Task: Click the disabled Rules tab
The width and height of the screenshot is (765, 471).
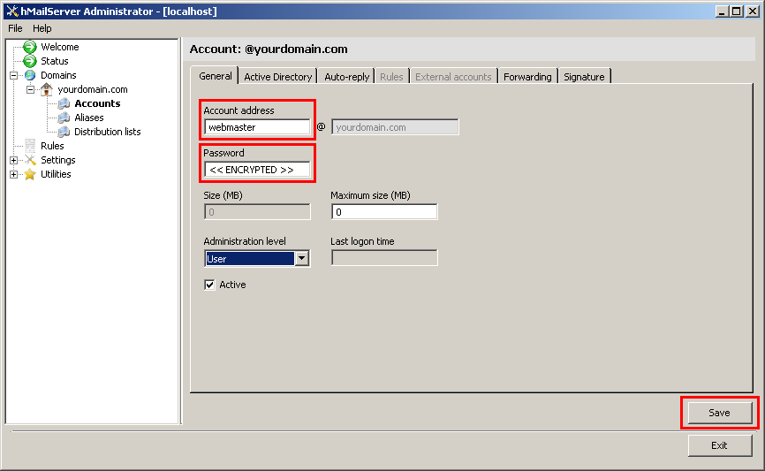Action: [391, 77]
